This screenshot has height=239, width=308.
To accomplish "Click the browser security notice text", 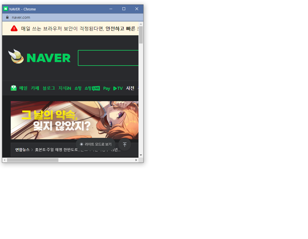I will pos(80,29).
